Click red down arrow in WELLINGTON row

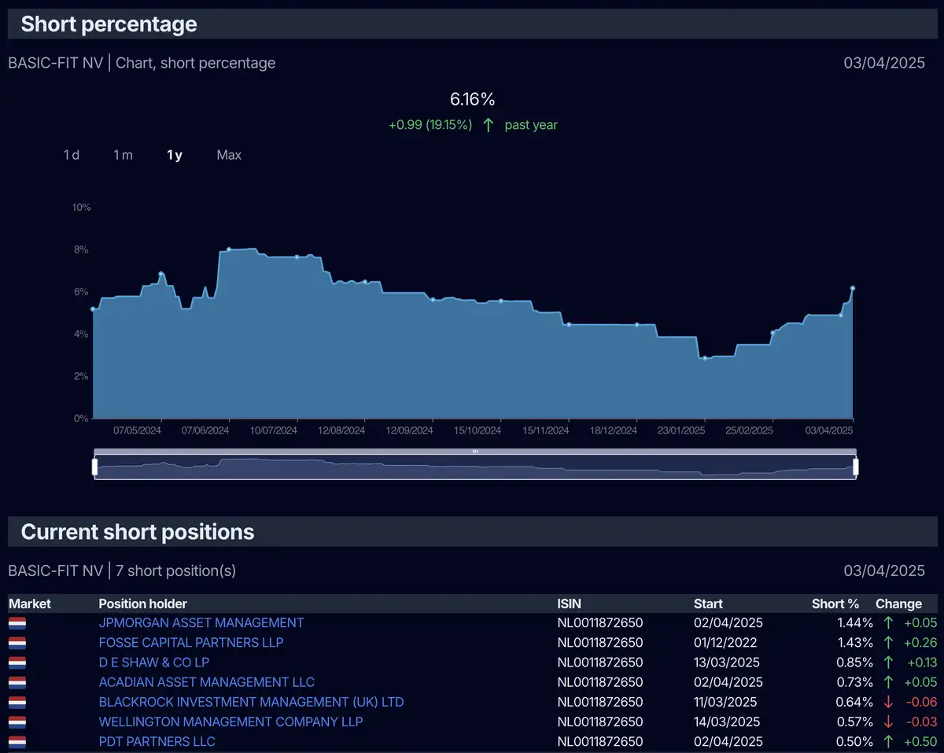click(x=888, y=722)
